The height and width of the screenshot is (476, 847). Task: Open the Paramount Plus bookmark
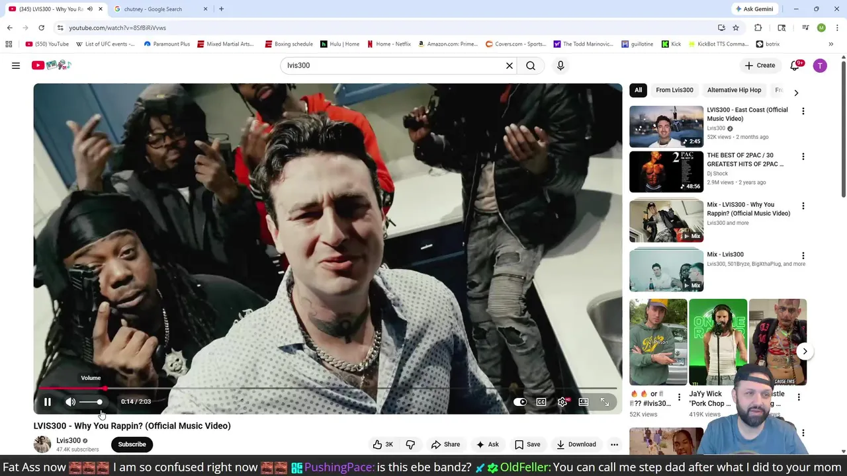(x=167, y=44)
